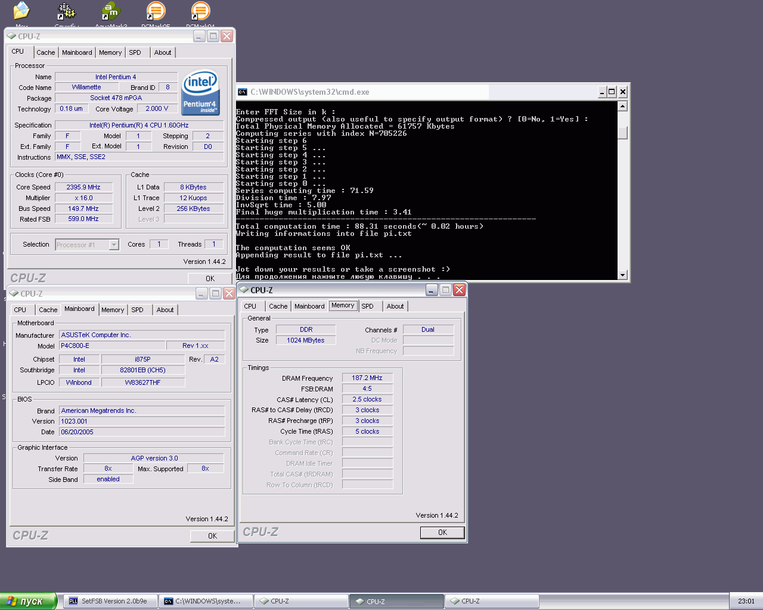Open the Services gears desktop shortcut
The height and width of the screenshot is (610, 763).
click(66, 11)
